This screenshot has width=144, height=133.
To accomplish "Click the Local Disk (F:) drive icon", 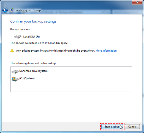I will pos(18,36).
